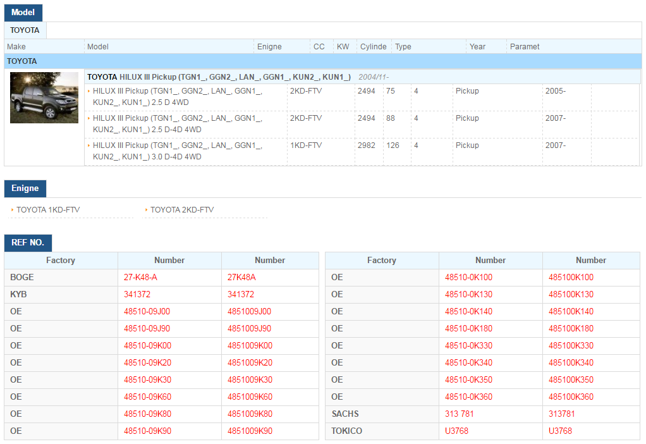Open OE number 48510-09K80
Viewport: 646px width, 444px height.
pyautogui.click(x=147, y=414)
